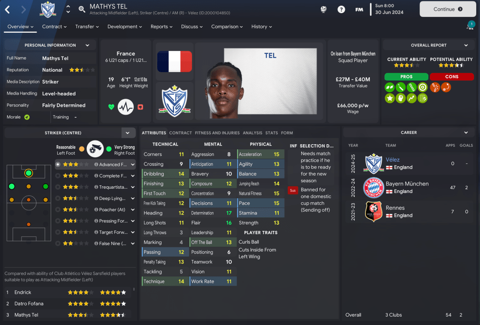
Task: Open the FM menu icon
Action: click(359, 9)
